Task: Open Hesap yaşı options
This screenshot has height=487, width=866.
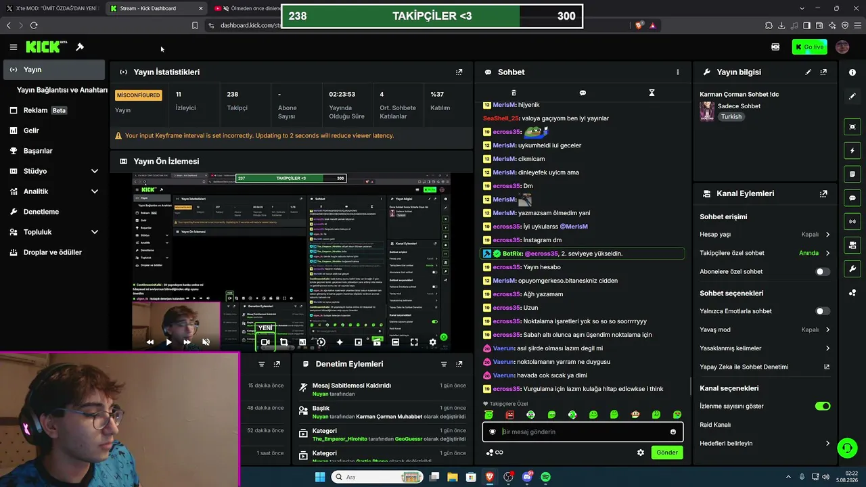Action: 765,235
